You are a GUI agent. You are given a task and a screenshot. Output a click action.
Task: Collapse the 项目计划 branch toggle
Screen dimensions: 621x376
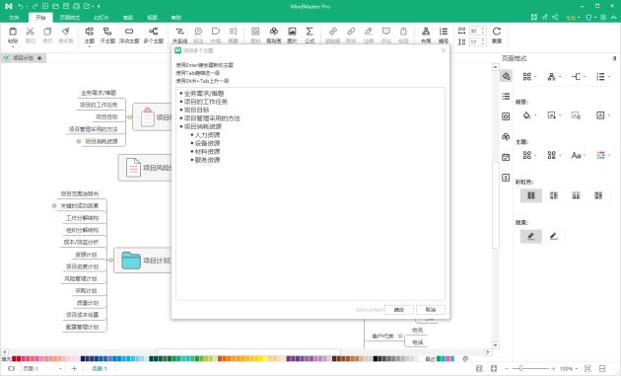[110, 261]
